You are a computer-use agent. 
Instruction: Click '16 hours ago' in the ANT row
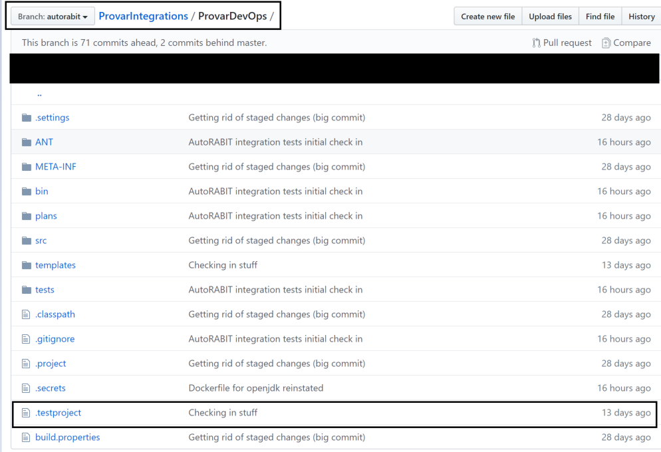(x=624, y=142)
